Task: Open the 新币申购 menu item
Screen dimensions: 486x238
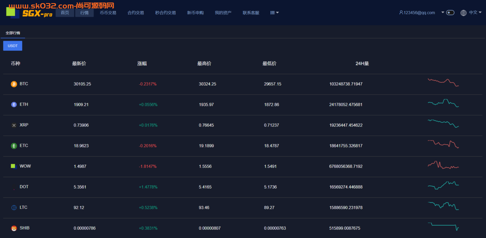Action: click(195, 13)
